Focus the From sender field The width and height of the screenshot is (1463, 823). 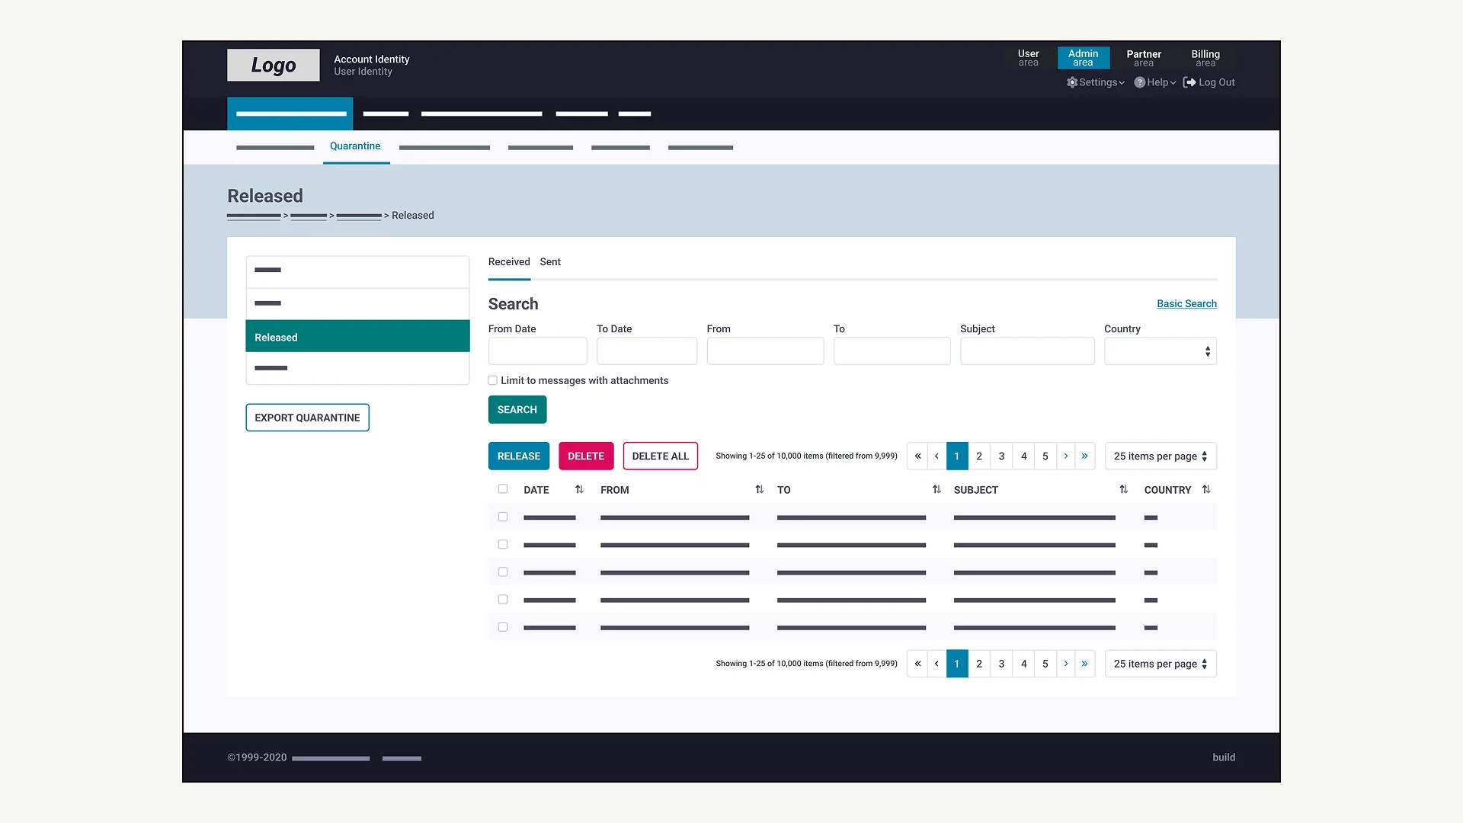(765, 351)
